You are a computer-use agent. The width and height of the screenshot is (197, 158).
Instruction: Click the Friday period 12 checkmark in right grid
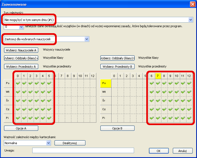189,118
